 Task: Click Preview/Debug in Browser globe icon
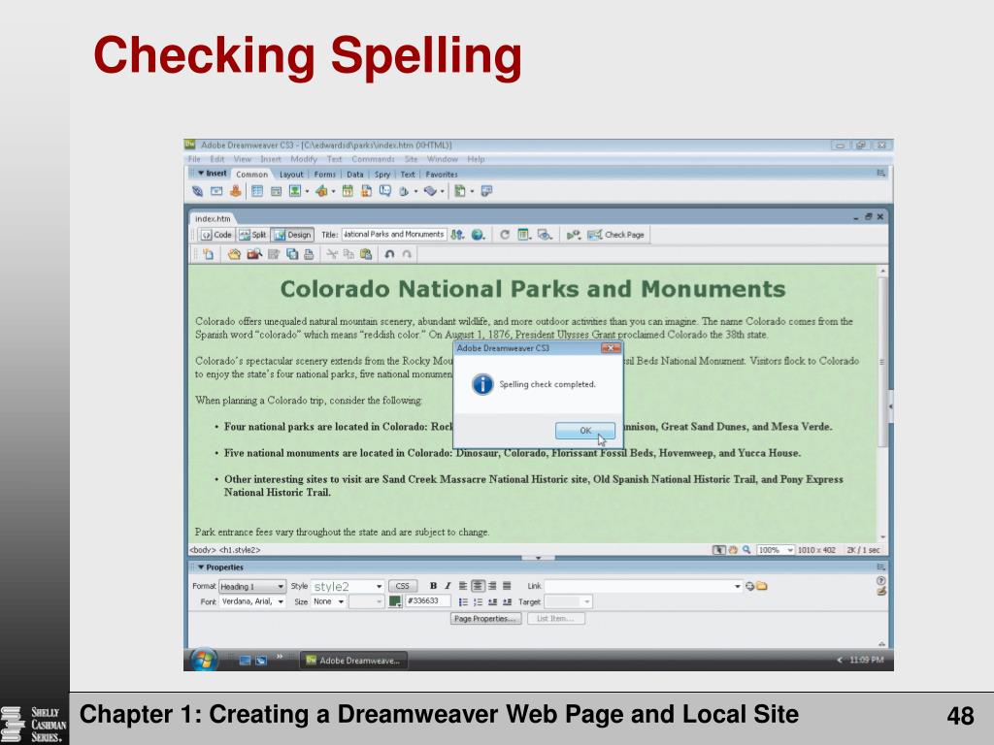pos(478,235)
